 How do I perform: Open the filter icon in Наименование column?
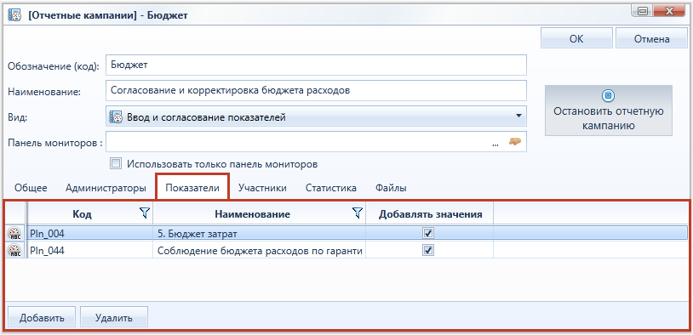click(x=357, y=213)
